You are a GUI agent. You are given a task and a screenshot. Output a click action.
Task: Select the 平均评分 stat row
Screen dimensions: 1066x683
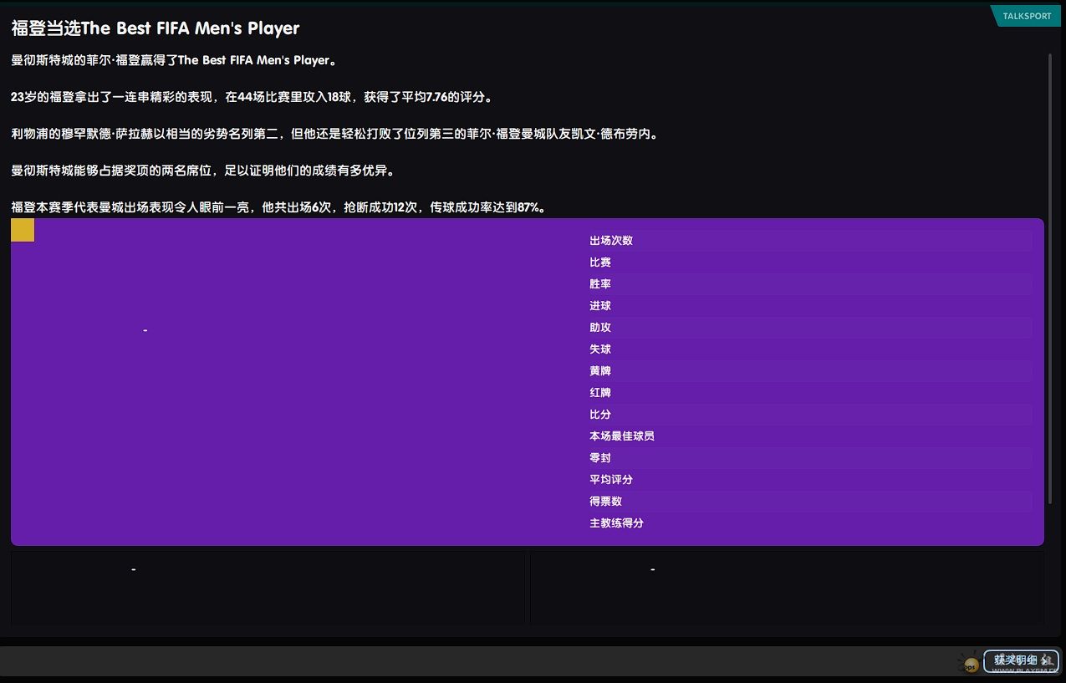pyautogui.click(x=809, y=480)
